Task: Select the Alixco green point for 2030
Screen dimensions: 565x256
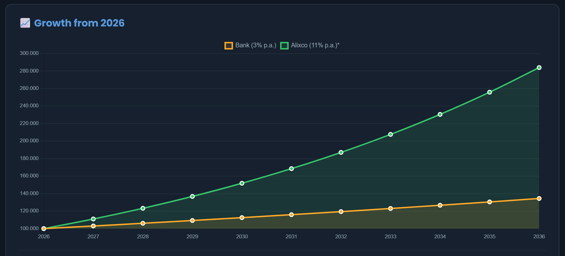Action: 242,183
